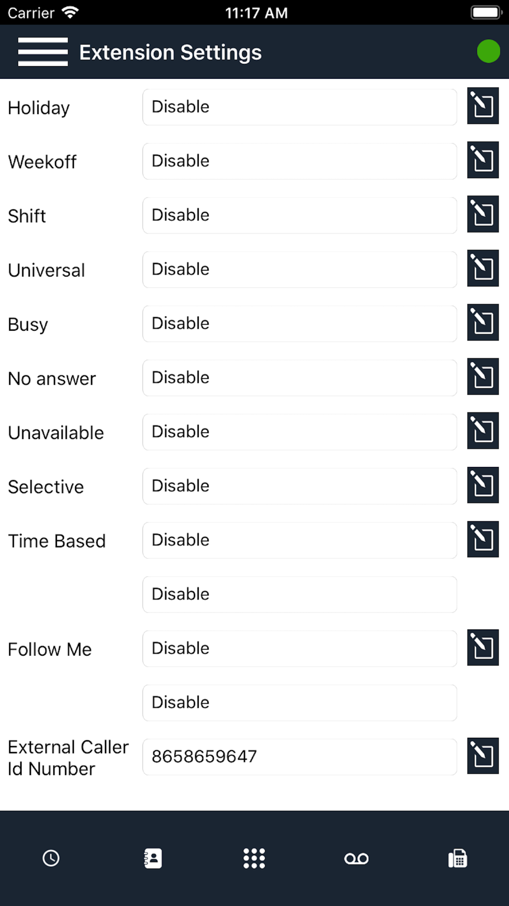
Task: Open the dialpad tab
Action: (x=254, y=858)
